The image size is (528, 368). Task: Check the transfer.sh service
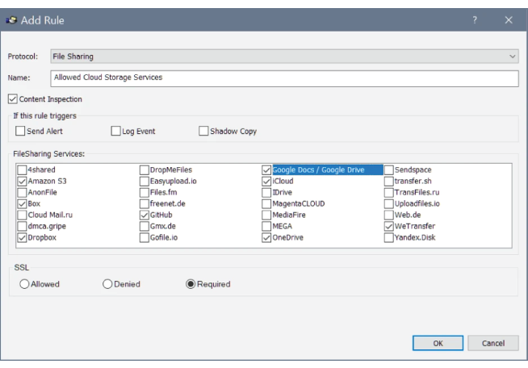(389, 181)
